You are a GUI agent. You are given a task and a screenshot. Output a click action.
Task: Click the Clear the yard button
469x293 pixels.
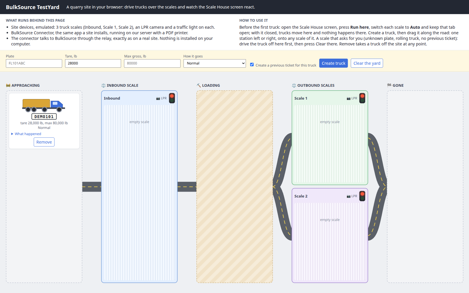tap(367, 63)
